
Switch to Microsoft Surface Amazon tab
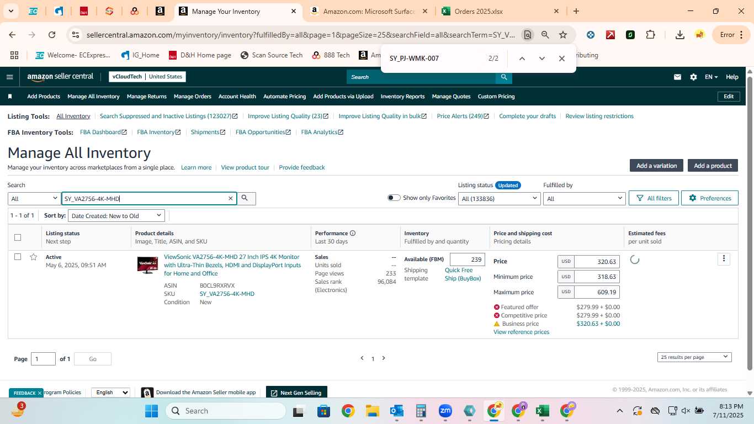pos(370,11)
